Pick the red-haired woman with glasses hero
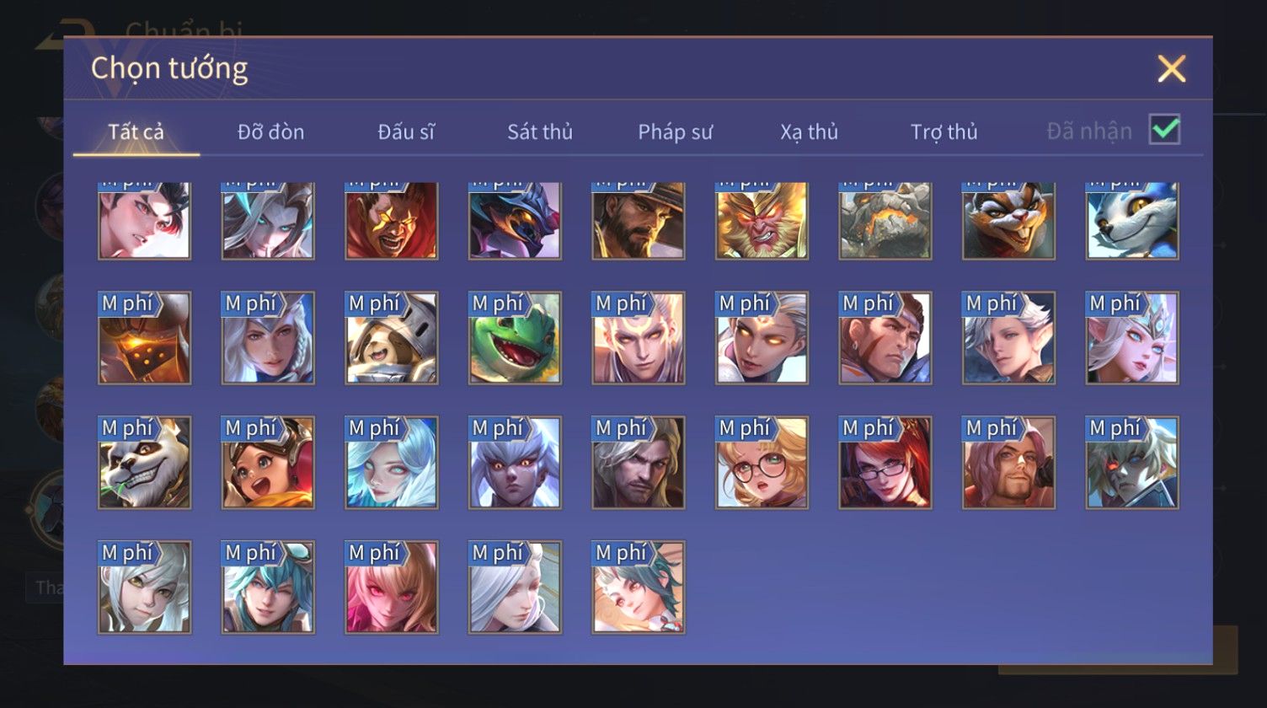Image resolution: width=1267 pixels, height=708 pixels. (885, 463)
